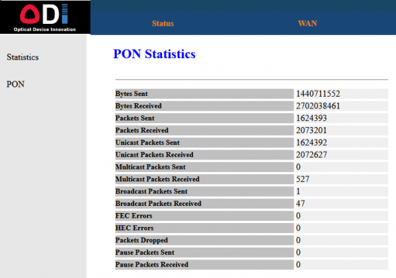This screenshot has width=396, height=278.
Task: Select Statistics in the sidebar
Action: (x=22, y=57)
